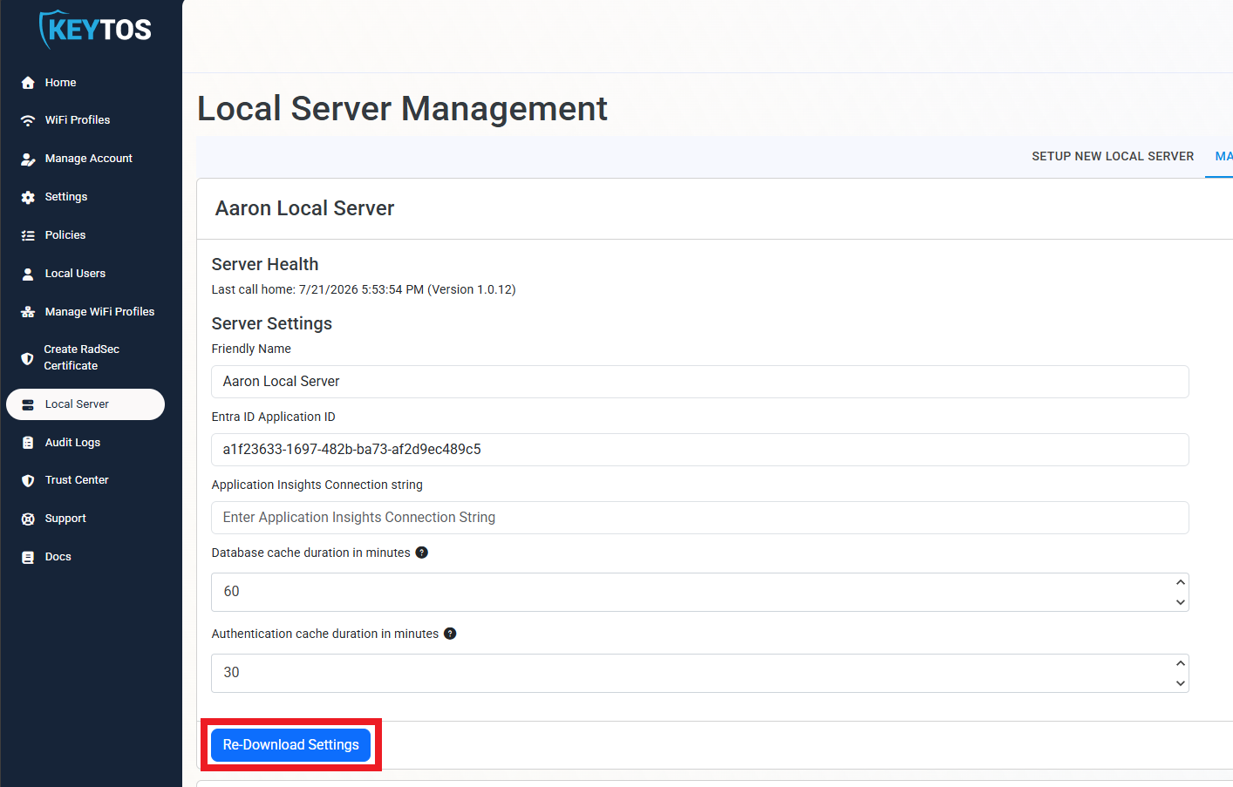Screen dimensions: 1233x787
Task: Go to WiFi Profiles page
Action: pos(78,120)
